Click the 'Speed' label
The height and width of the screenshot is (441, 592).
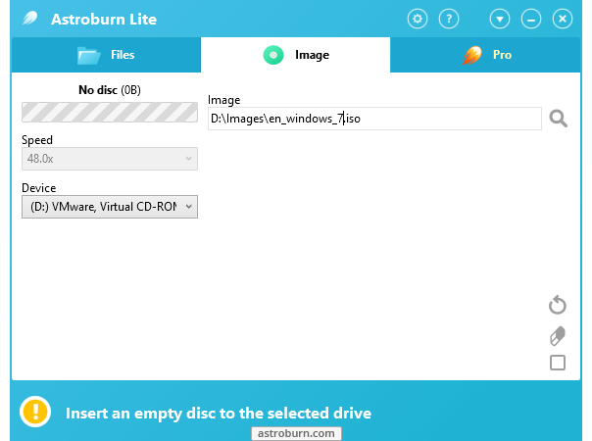[37, 140]
